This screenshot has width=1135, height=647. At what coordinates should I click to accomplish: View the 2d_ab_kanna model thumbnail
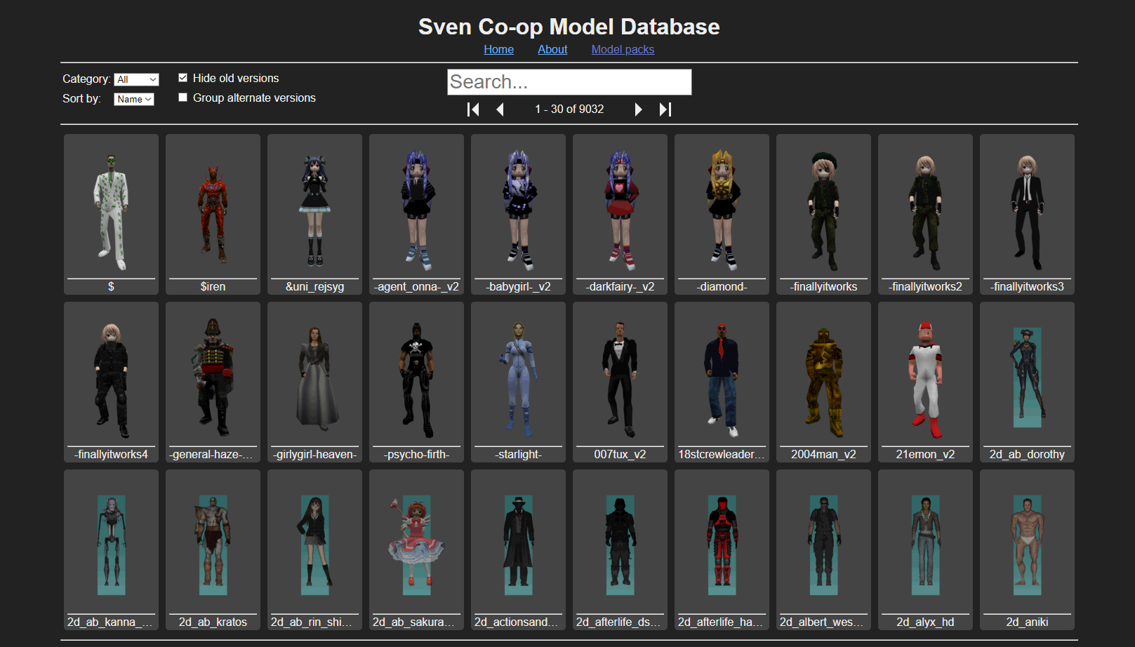[x=111, y=550]
